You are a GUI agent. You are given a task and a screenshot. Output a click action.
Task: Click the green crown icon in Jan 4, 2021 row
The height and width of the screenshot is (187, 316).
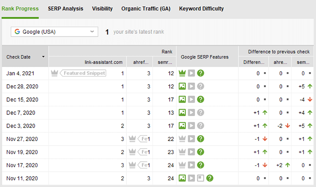click(x=182, y=73)
